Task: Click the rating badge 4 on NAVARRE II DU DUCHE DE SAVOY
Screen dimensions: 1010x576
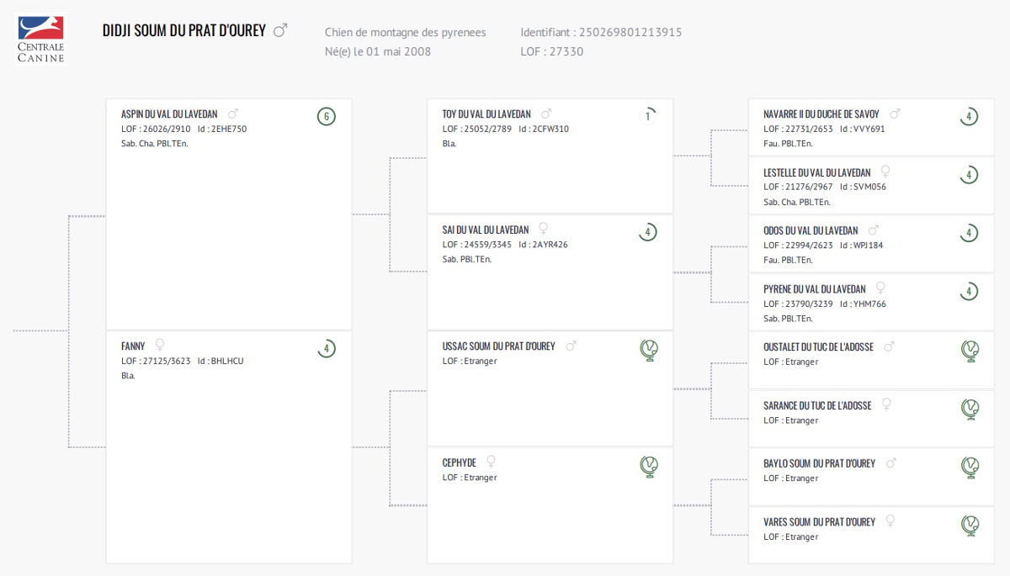Action: tap(969, 117)
